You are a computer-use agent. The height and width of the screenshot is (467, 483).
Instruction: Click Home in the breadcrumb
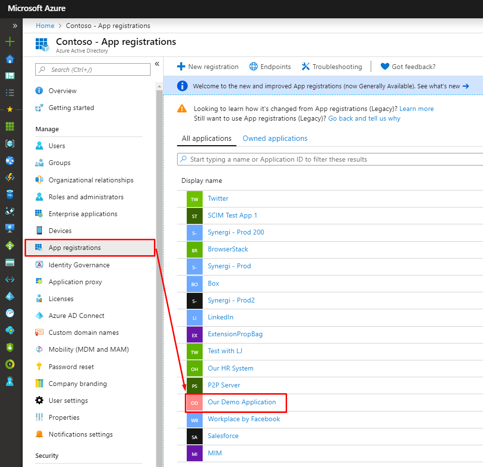[45, 26]
